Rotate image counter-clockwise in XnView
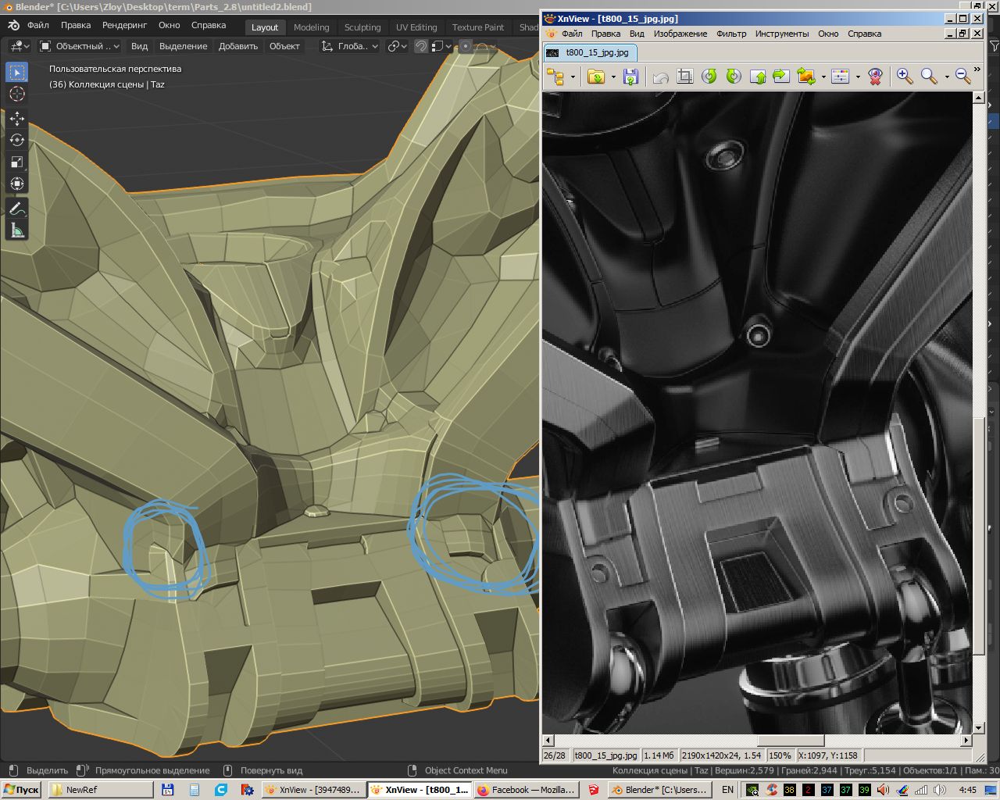Image resolution: width=1000 pixels, height=800 pixels. (709, 77)
